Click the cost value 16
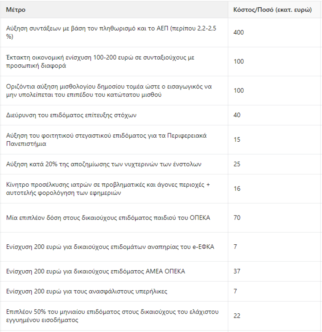The width and height of the screenshot is (322, 332). pos(237,189)
